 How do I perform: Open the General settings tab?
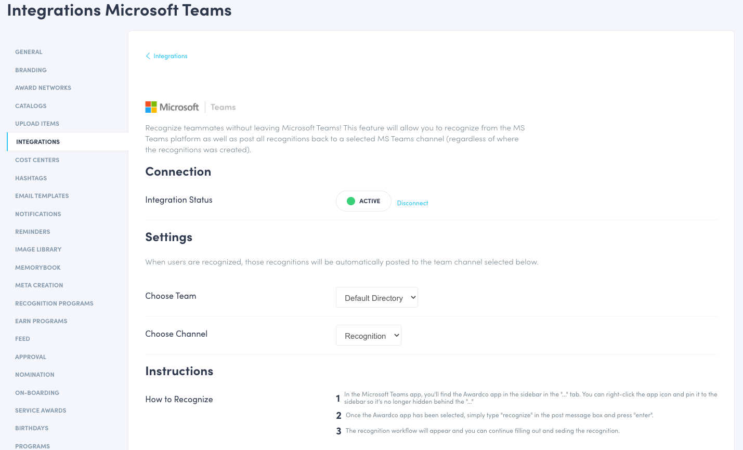click(x=29, y=52)
